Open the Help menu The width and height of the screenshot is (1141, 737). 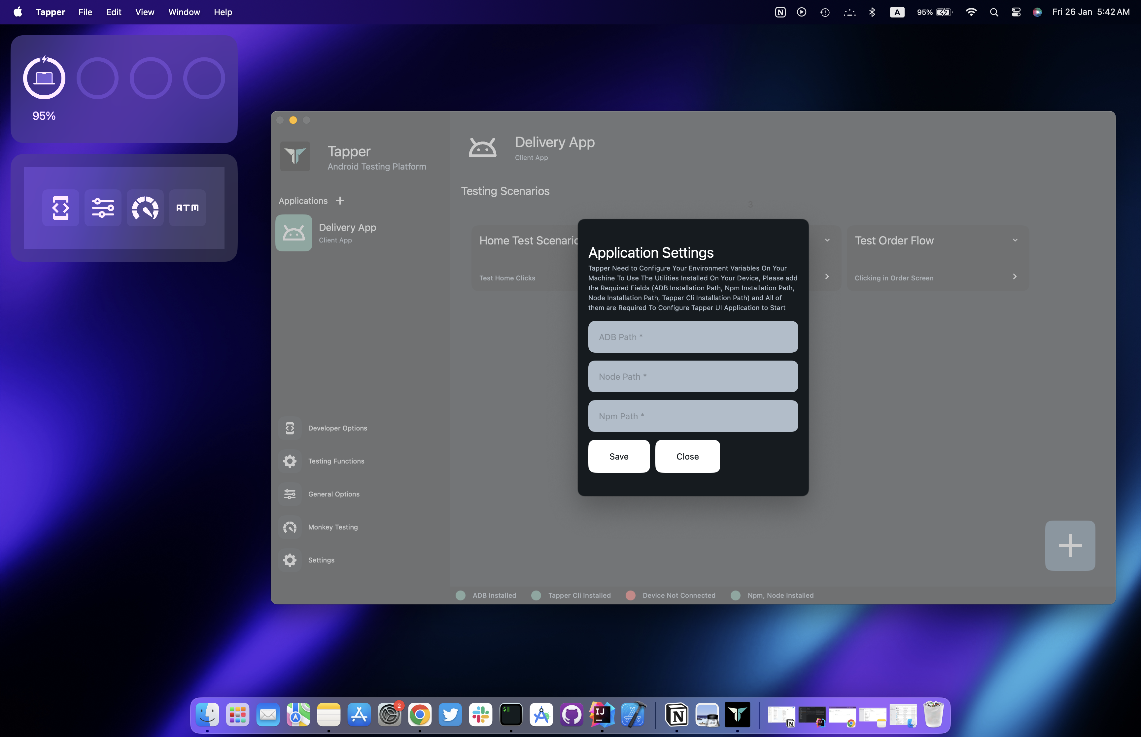223,12
